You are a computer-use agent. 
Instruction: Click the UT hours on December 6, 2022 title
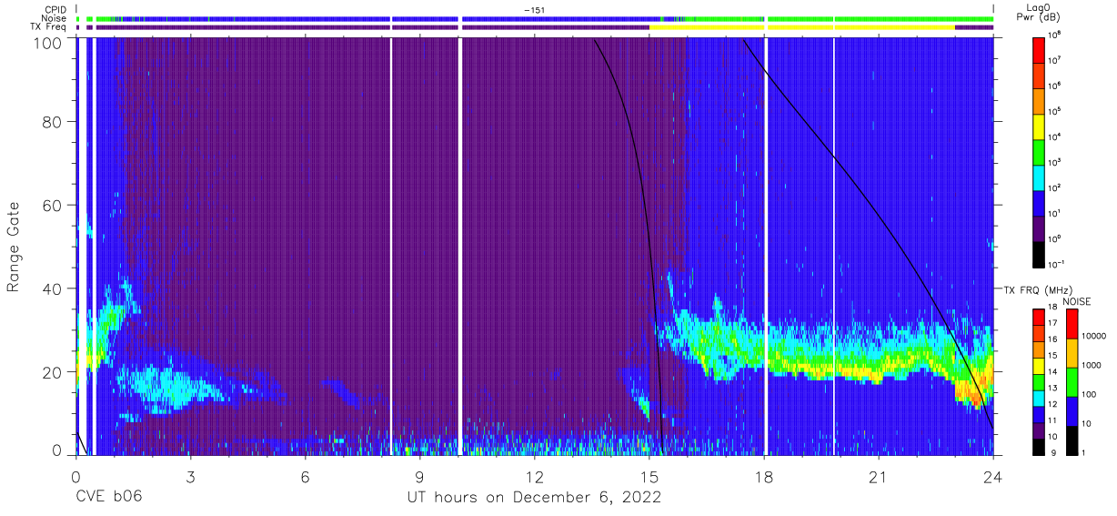click(534, 497)
